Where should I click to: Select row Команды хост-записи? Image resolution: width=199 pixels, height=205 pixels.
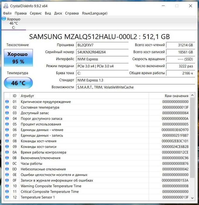tap(97, 147)
